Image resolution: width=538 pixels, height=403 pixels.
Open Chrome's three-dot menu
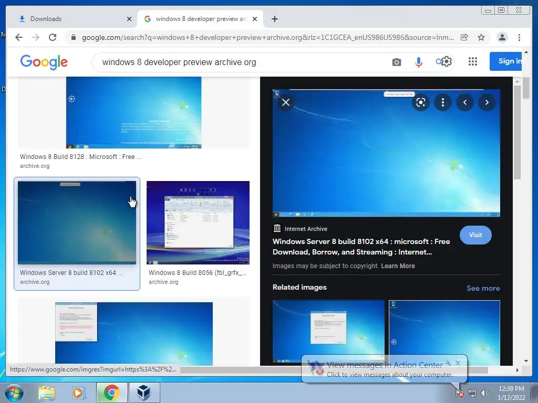pyautogui.click(x=519, y=37)
